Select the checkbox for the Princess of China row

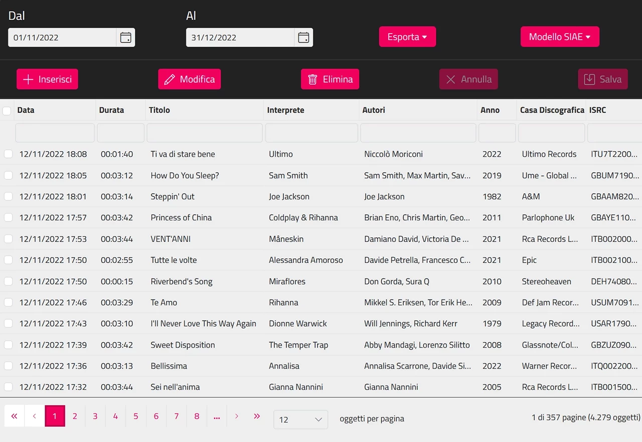point(9,217)
